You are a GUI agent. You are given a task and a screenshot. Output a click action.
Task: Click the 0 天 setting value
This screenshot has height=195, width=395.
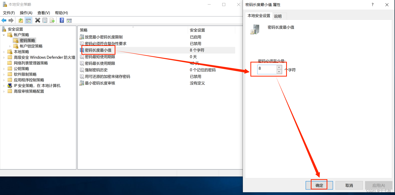tap(193, 57)
